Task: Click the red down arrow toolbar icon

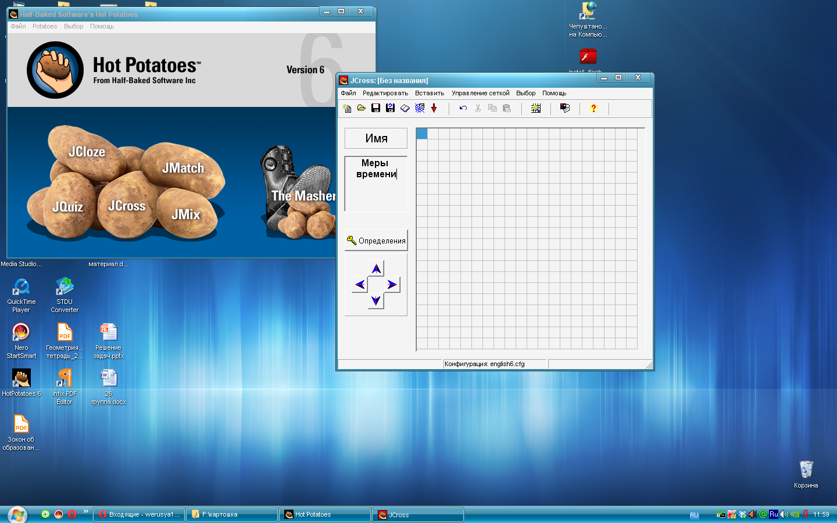Action: point(434,108)
